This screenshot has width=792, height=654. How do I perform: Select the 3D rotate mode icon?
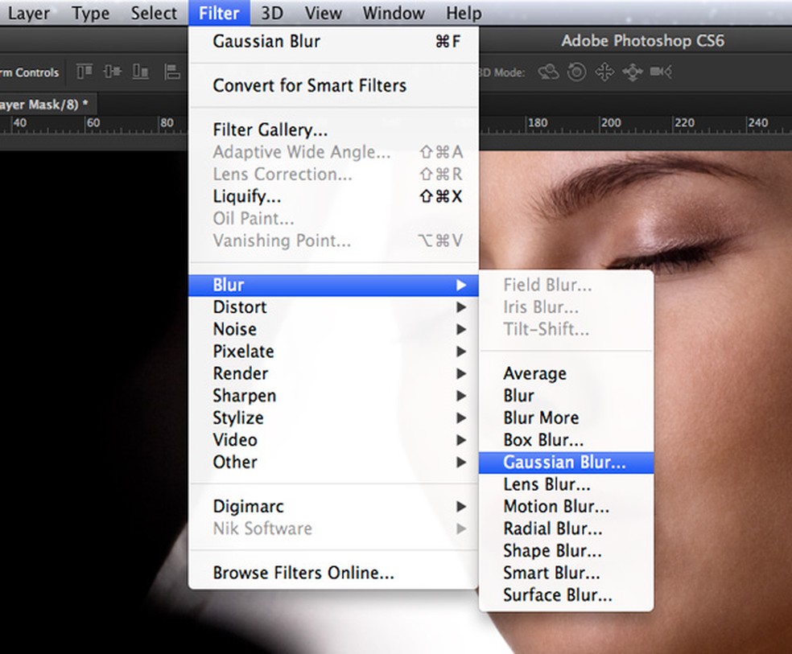548,72
